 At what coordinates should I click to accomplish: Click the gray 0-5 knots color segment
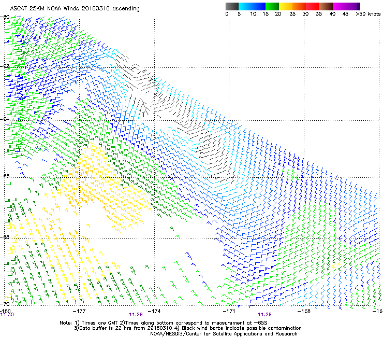232,6
